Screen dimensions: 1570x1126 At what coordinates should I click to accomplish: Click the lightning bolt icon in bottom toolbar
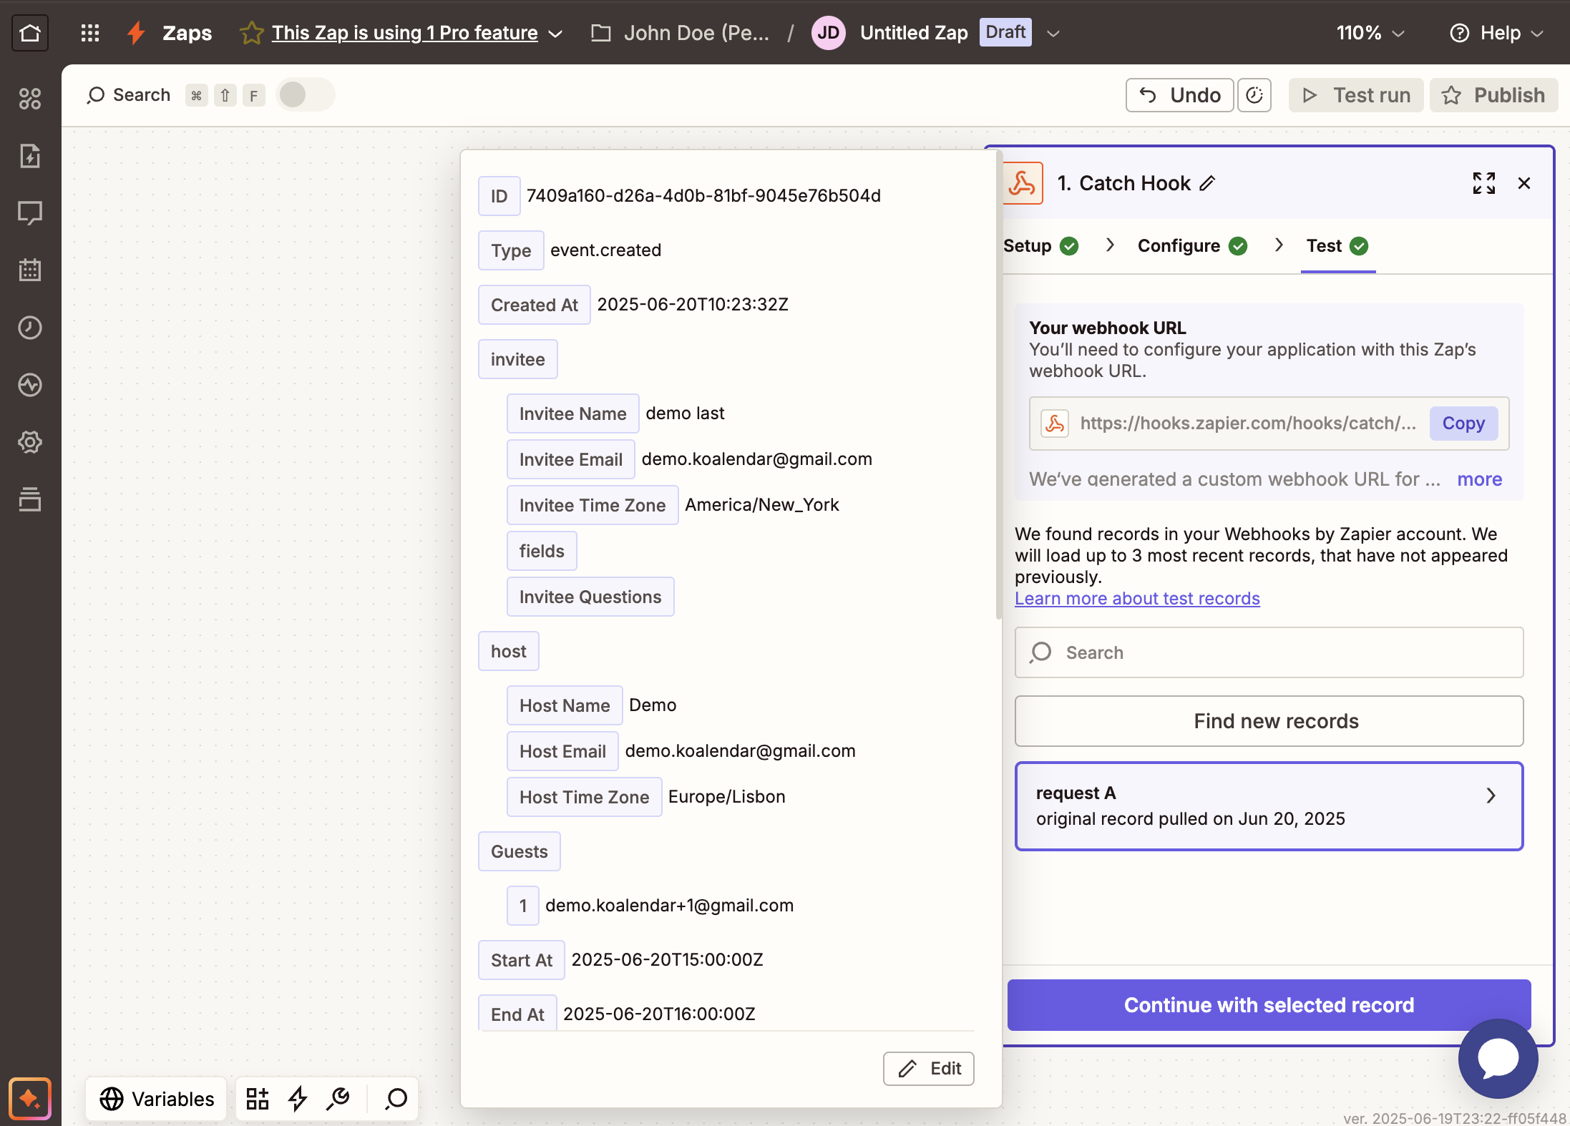(x=298, y=1098)
